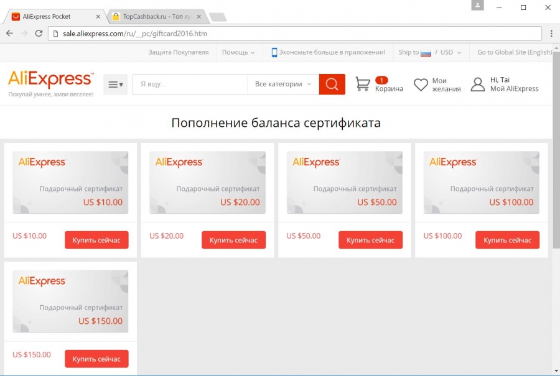Click the Я ищу search field
Screen dimensions: 560x376
click(x=190, y=84)
